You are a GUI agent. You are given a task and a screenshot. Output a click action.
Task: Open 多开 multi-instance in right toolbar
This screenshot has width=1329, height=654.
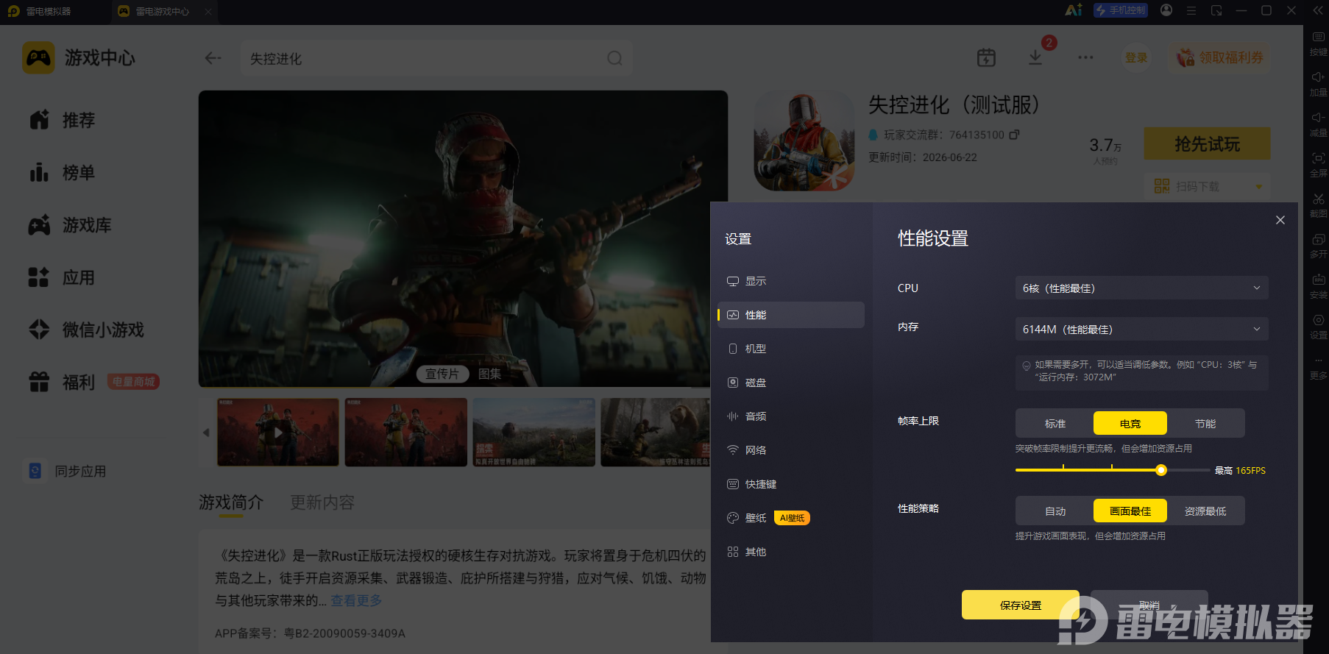[x=1318, y=246]
